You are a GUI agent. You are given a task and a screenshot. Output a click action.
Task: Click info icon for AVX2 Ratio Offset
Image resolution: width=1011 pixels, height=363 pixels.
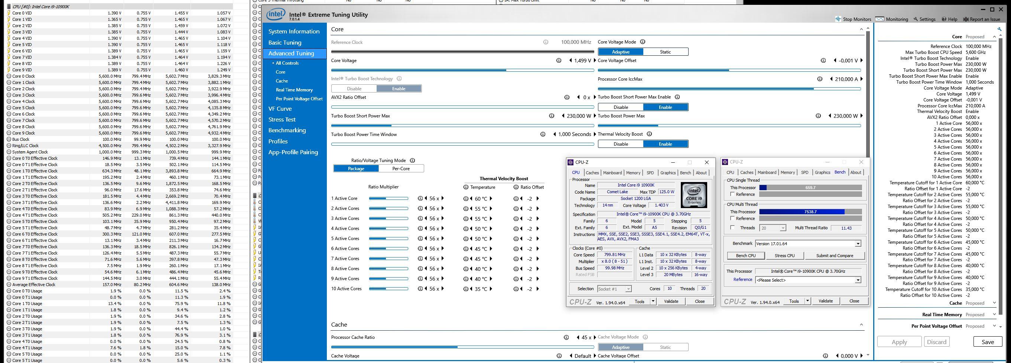567,97
